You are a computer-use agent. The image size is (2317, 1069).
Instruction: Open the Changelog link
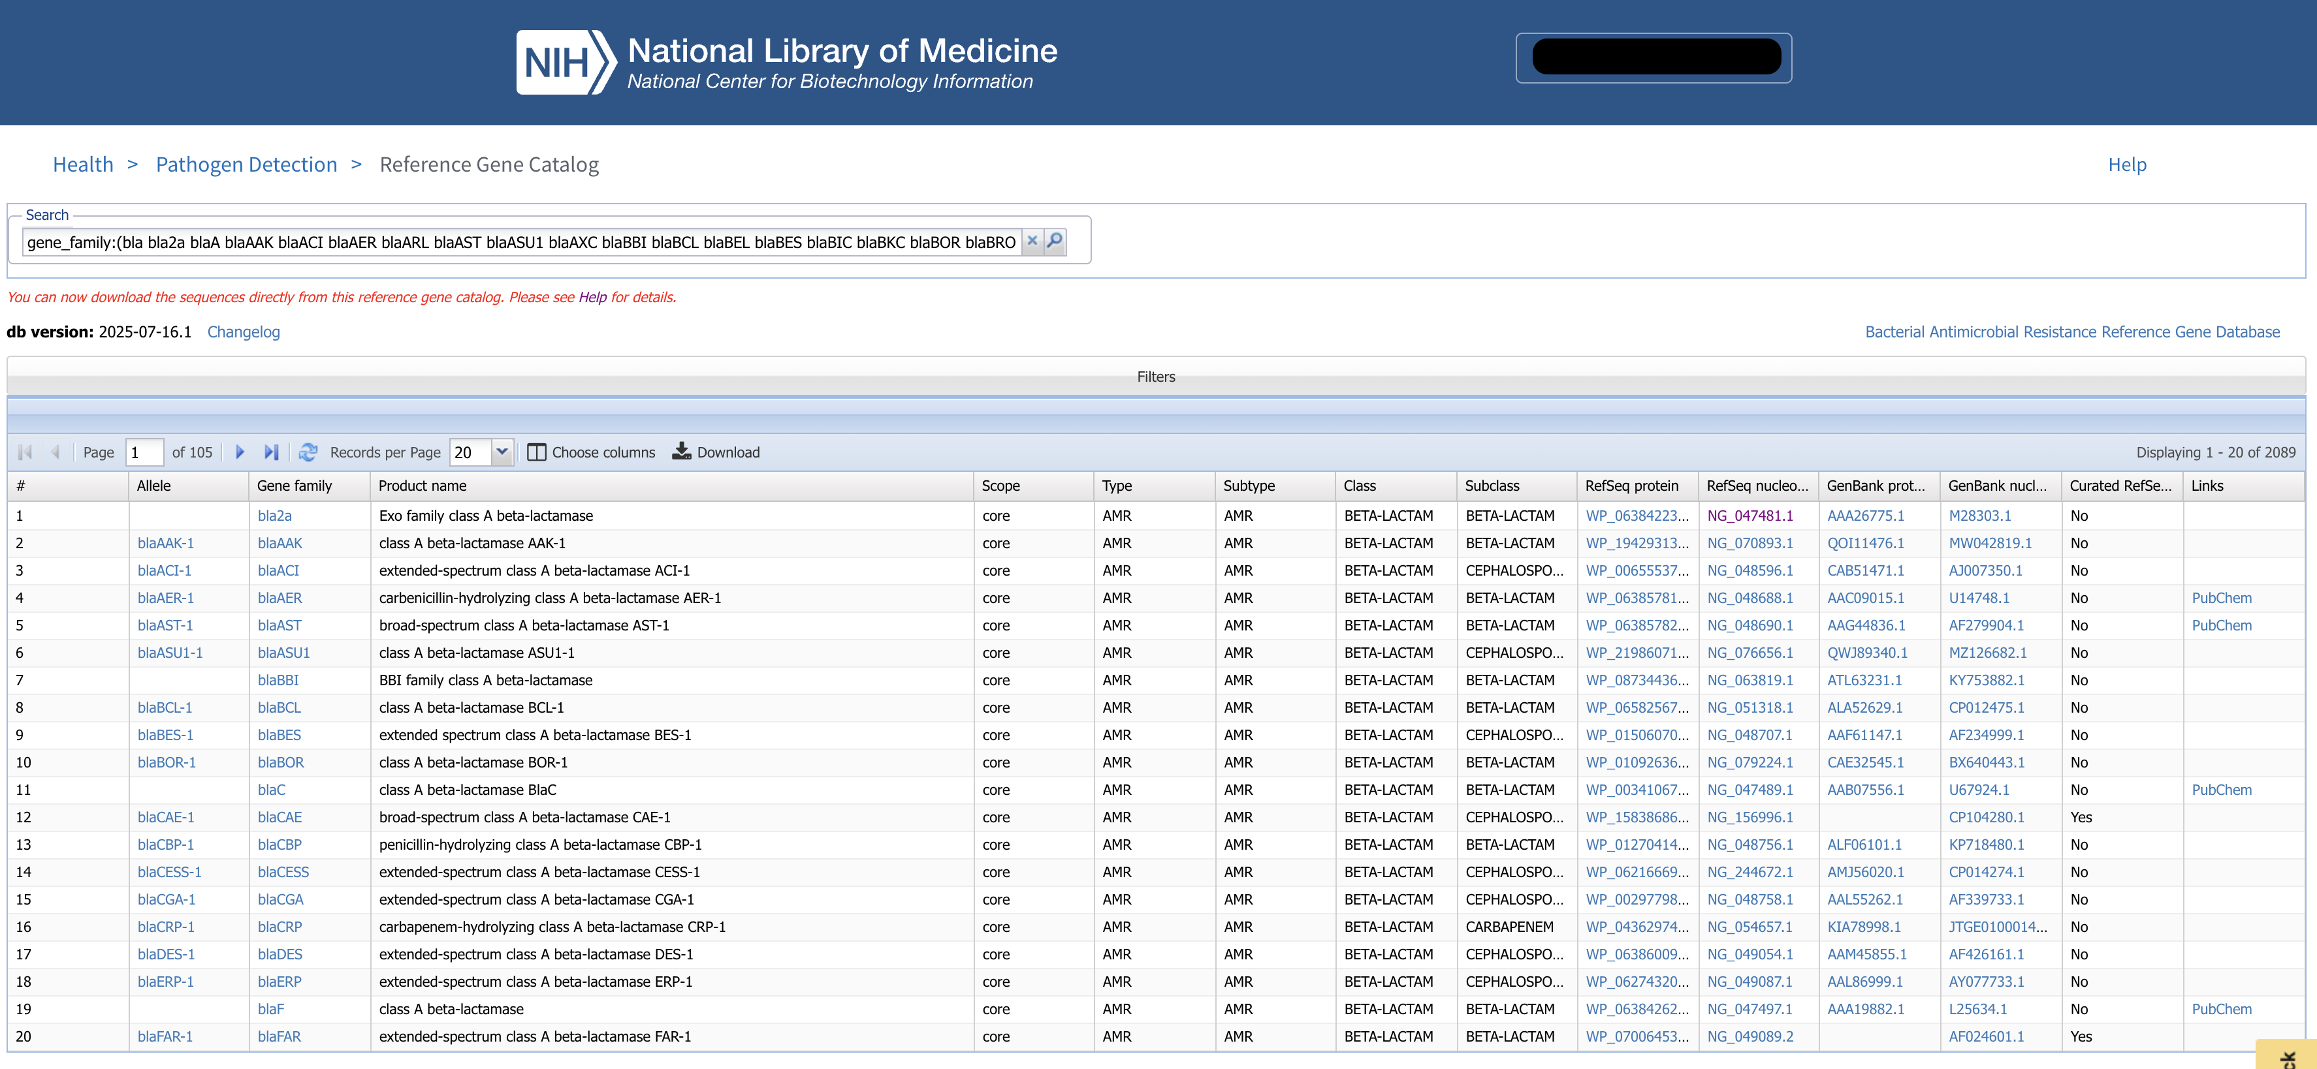point(244,332)
